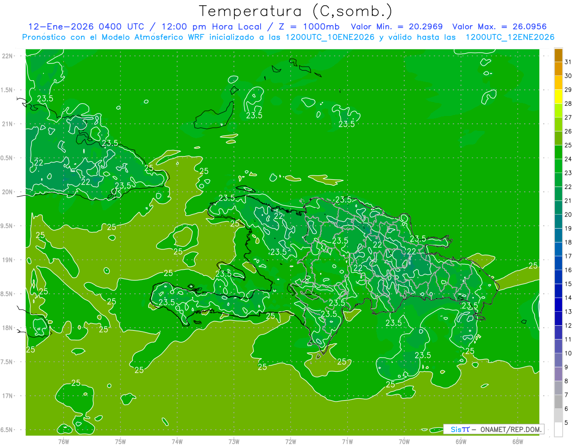Image resolution: width=581 pixels, height=448 pixels.
Task: Pick the purple swatch between colorbar 8 and 9
Action: (558, 374)
